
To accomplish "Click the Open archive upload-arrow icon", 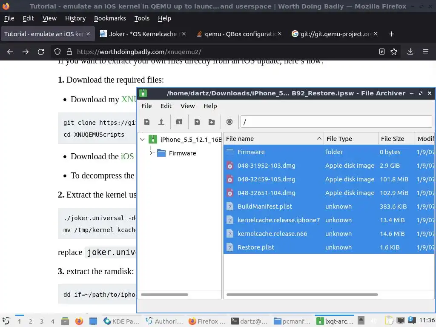I will click(x=161, y=122).
